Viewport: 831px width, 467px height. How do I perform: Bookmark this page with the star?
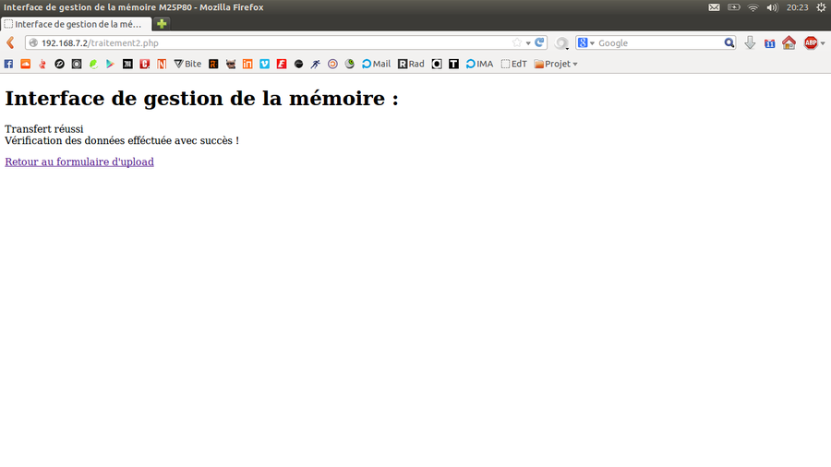517,42
